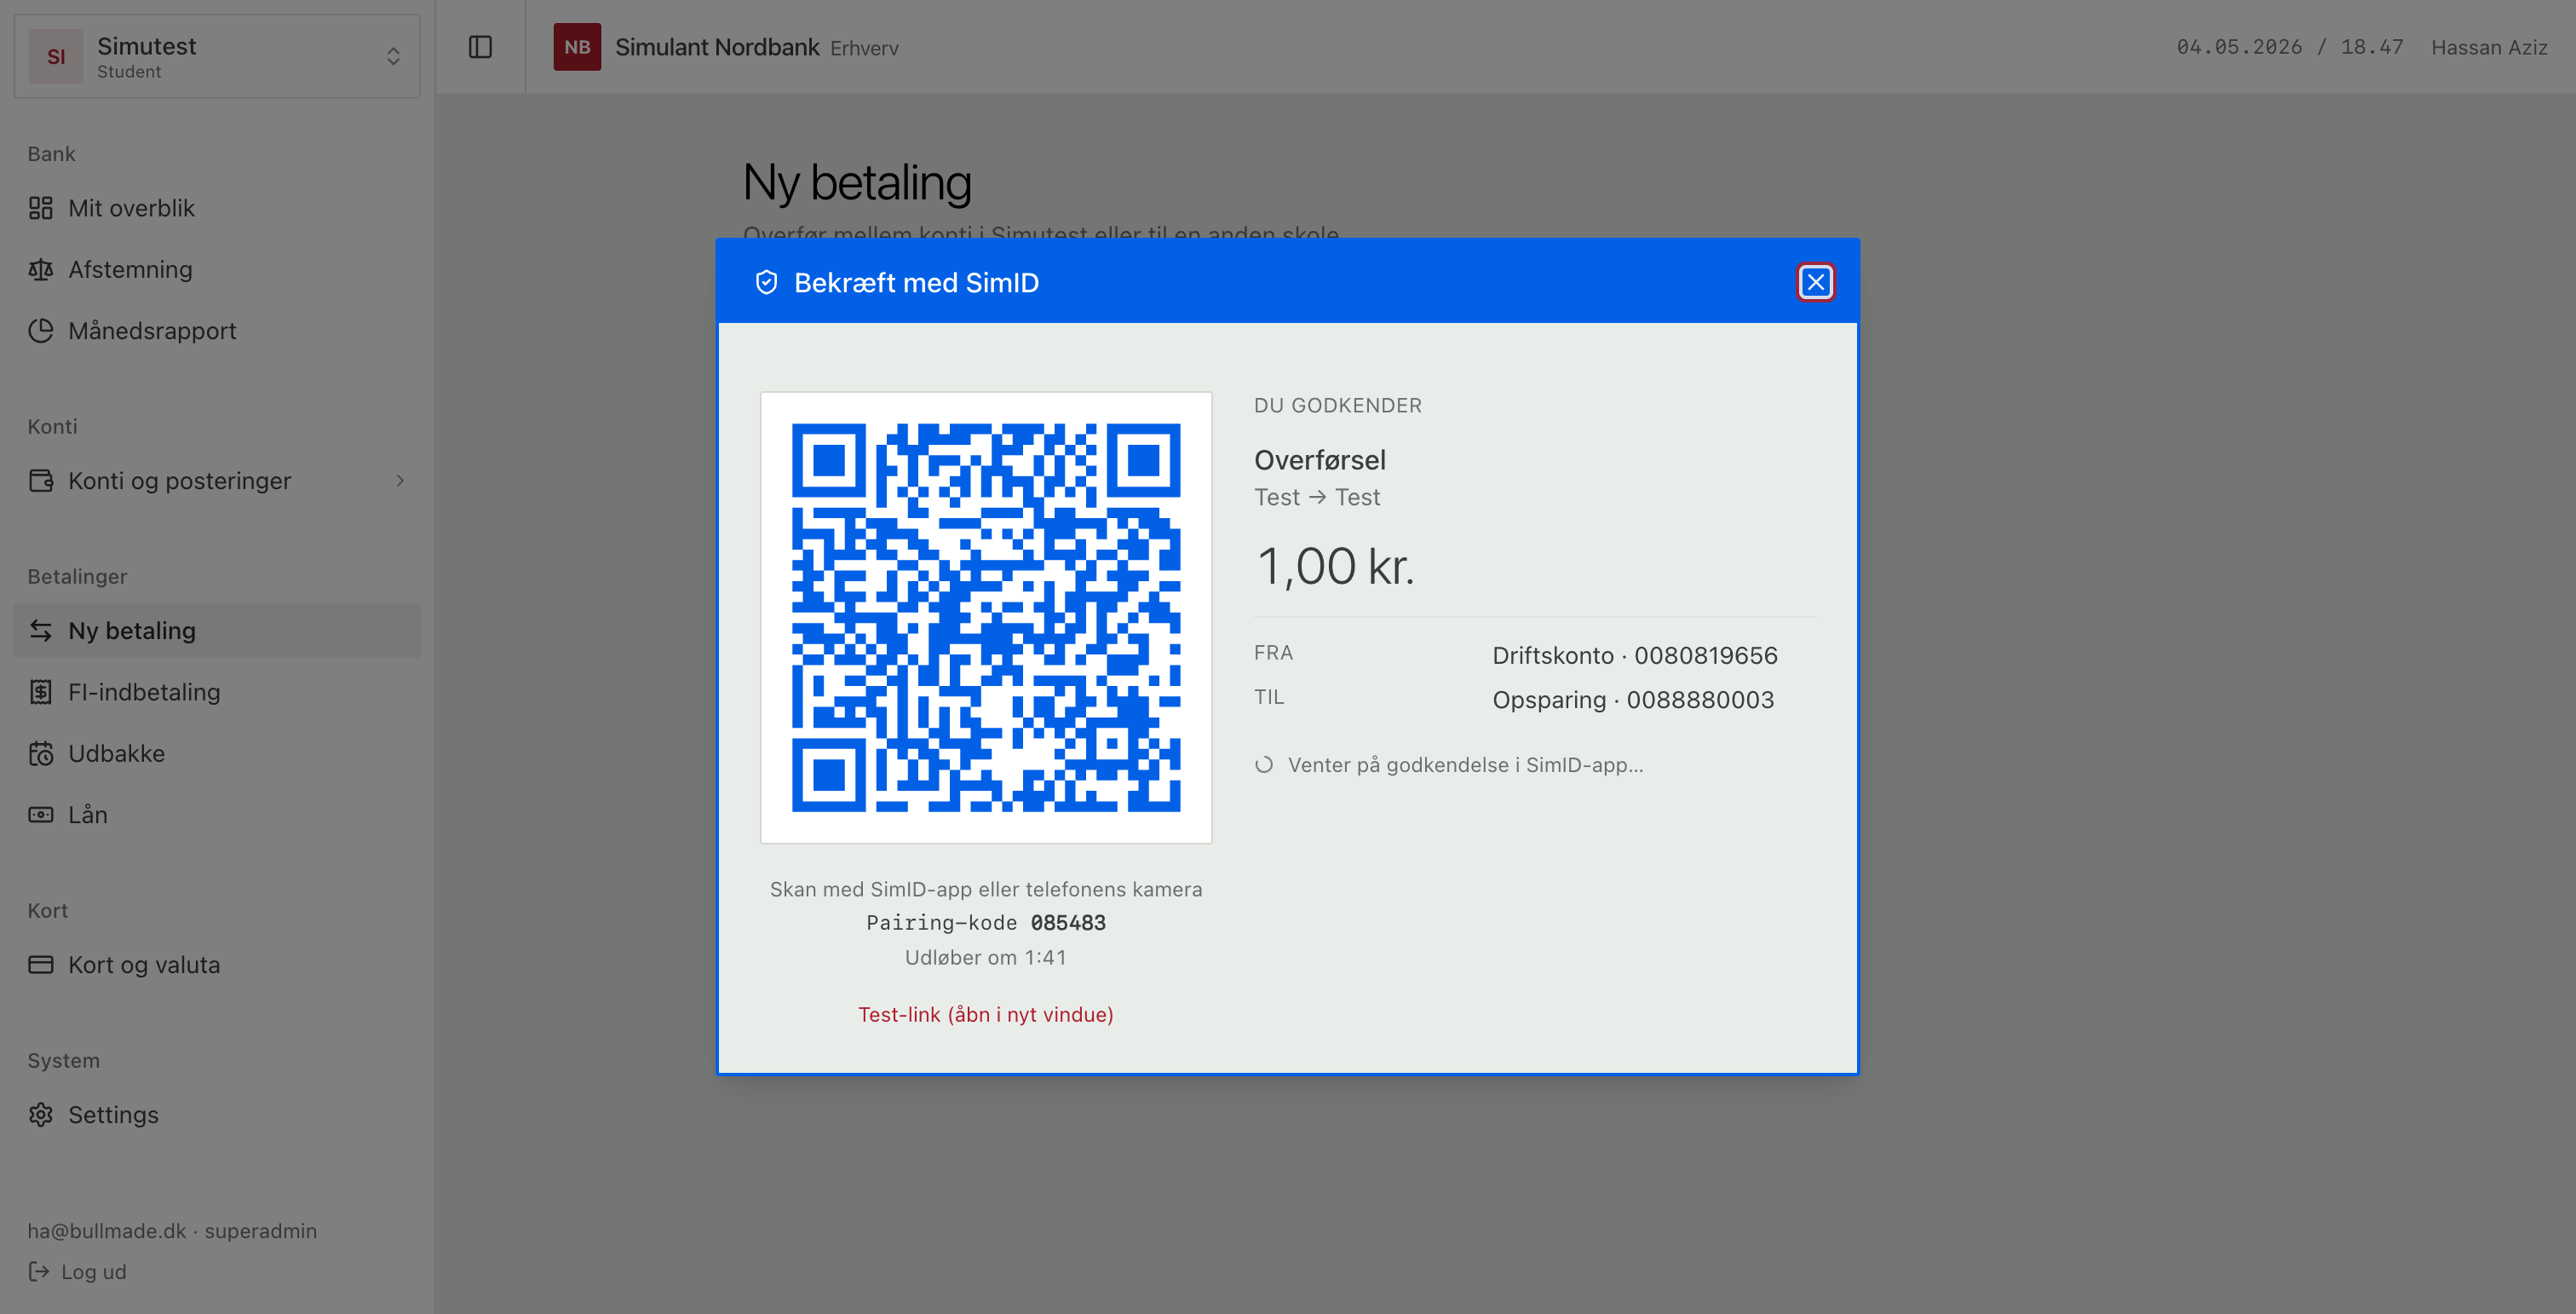Click the Ny betaling transfer arrows icon
Viewport: 2576px width, 1314px height.
coord(41,630)
